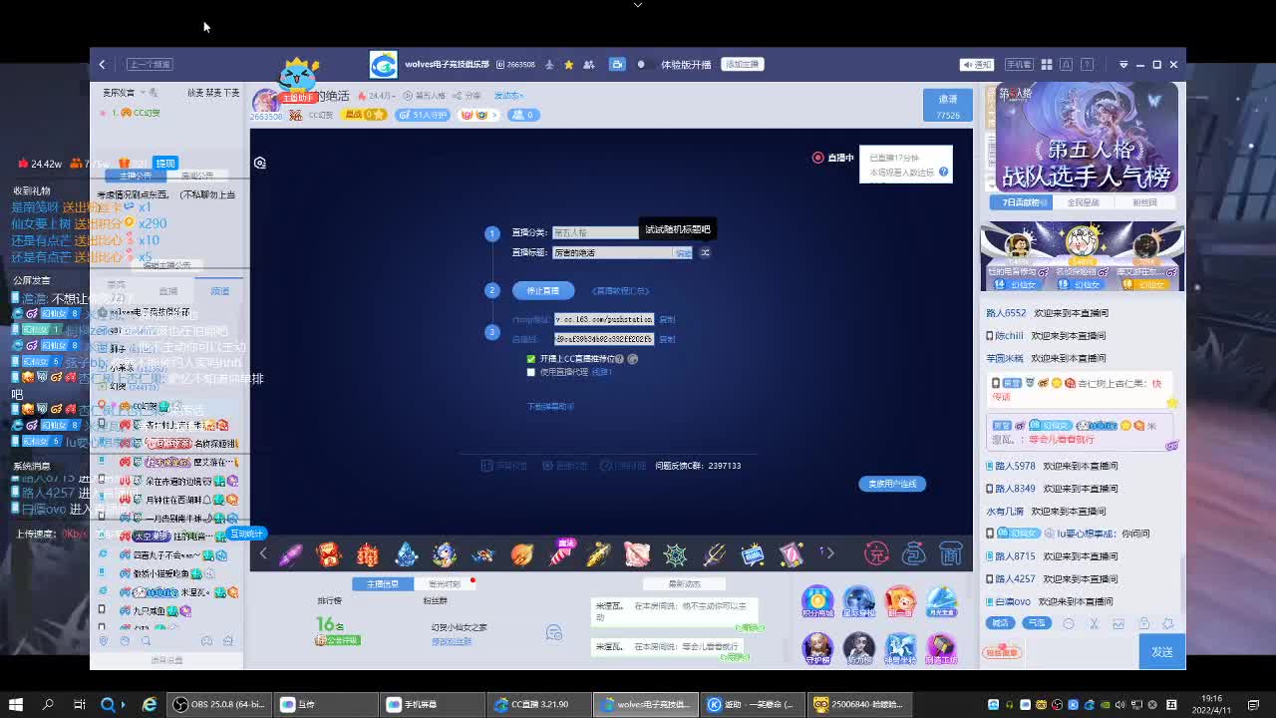The height and width of the screenshot is (718, 1276).
Task: Open Task View on the taskbar
Action: coord(80,705)
